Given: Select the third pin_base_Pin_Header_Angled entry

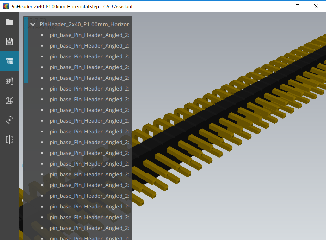Looking at the screenshot, I should pos(89,56).
